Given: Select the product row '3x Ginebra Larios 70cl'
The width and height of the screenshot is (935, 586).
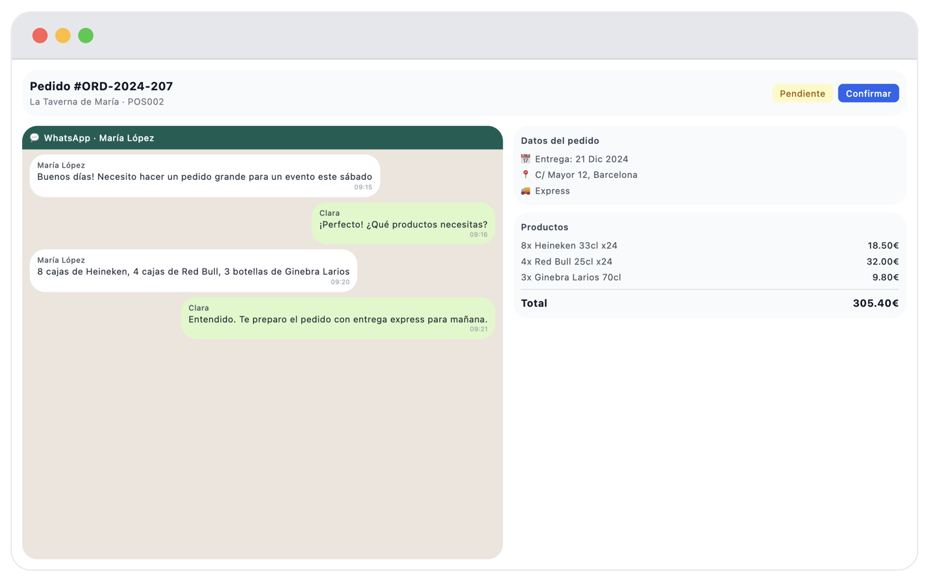Looking at the screenshot, I should pos(710,277).
